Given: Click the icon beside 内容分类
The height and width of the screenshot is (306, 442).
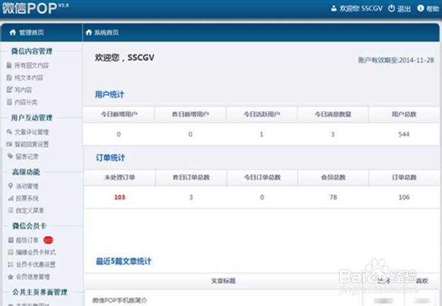Looking at the screenshot, I should pos(10,102).
